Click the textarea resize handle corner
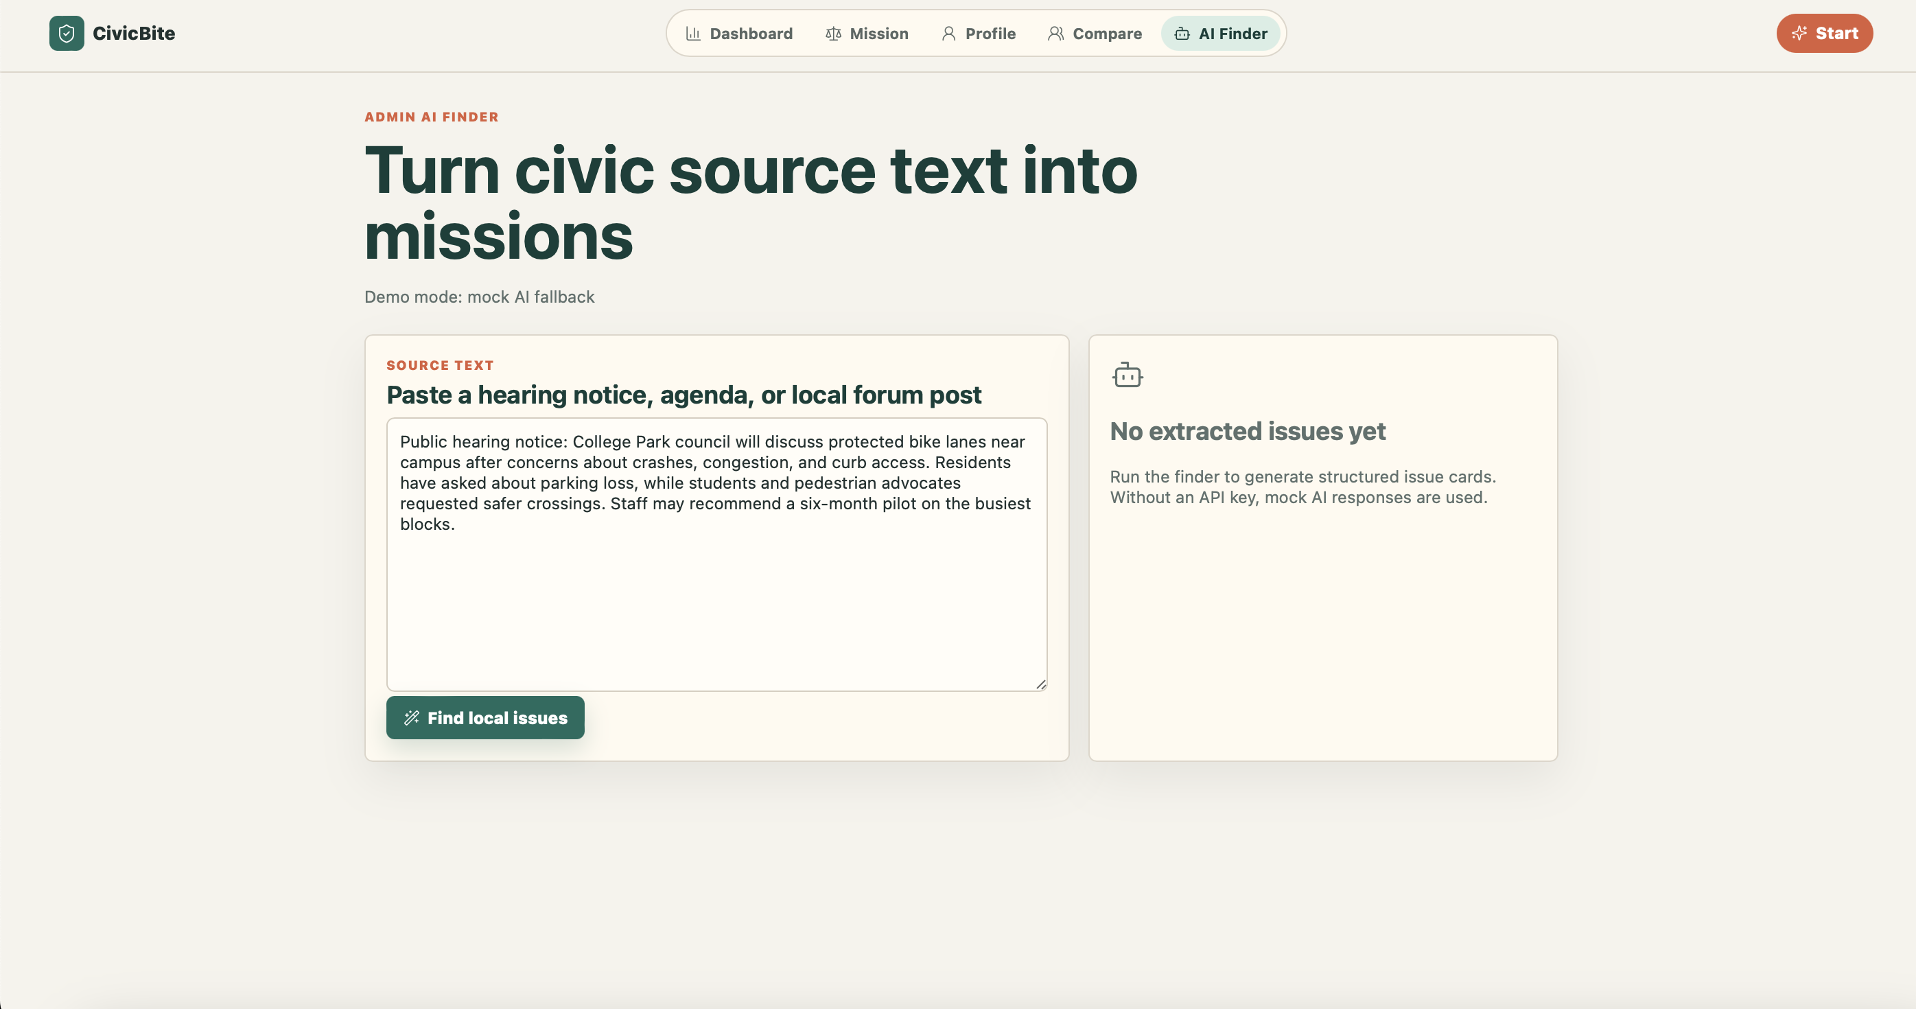The image size is (1916, 1009). 1040,684
